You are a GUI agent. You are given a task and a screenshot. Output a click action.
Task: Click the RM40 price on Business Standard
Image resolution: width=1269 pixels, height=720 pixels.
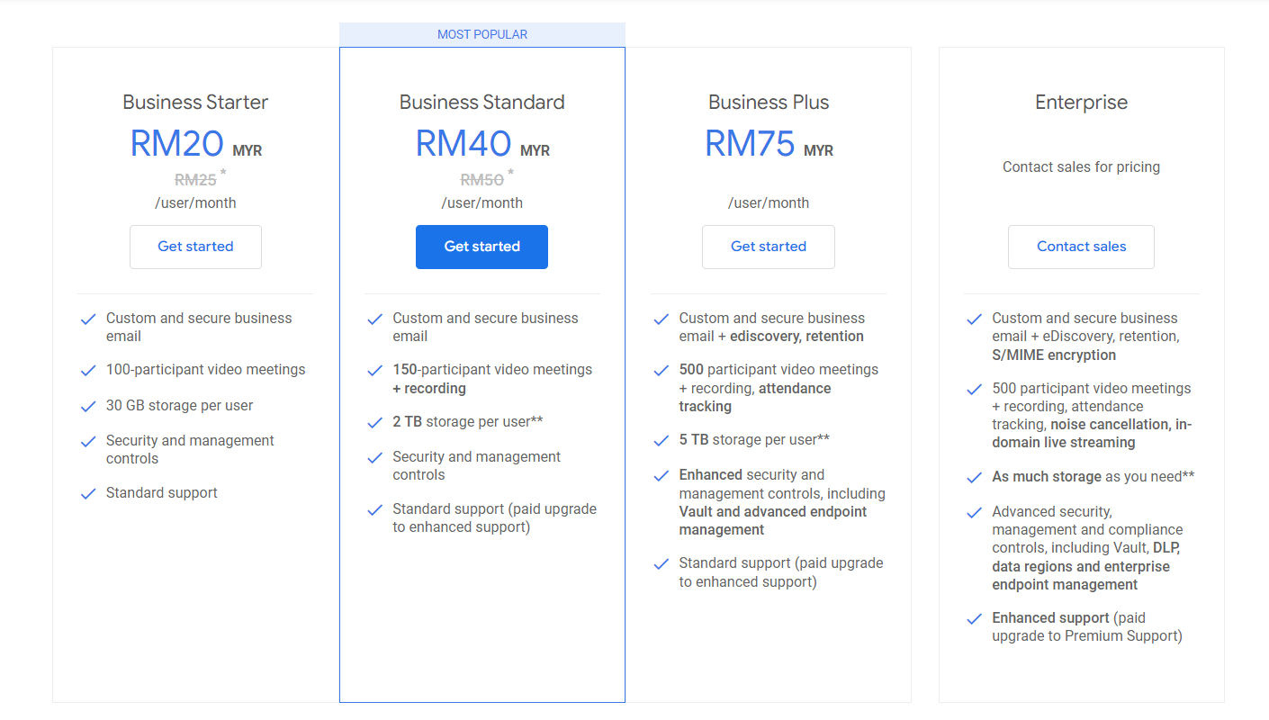pos(463,143)
